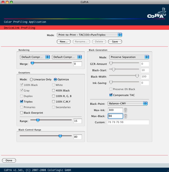The width and height of the screenshot is (169, 172).
Task: Toggle the Primaries checkbox
Action: point(22,107)
